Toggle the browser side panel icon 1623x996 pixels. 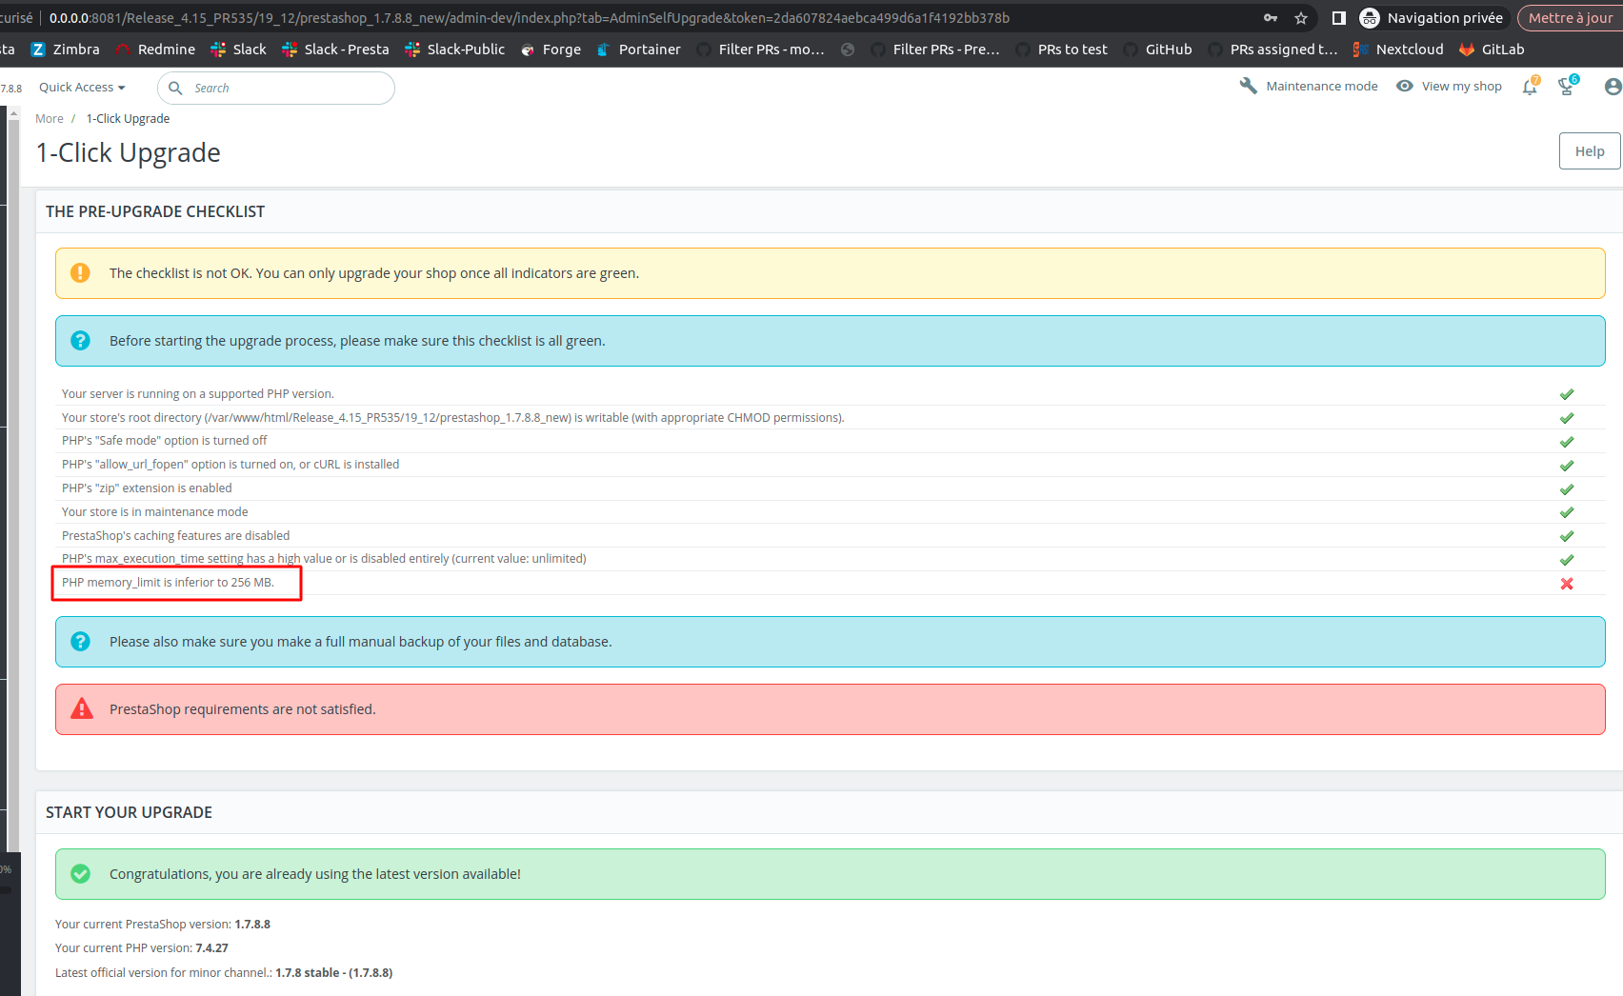click(1338, 18)
